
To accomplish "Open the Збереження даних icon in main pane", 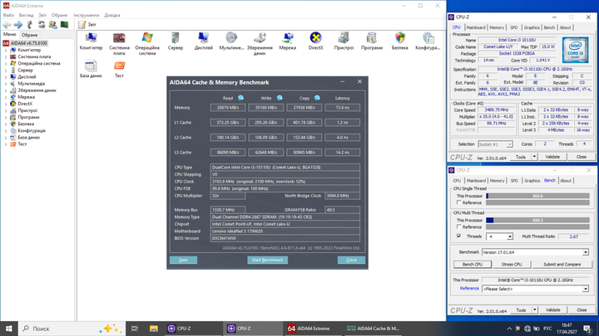I will click(260, 43).
